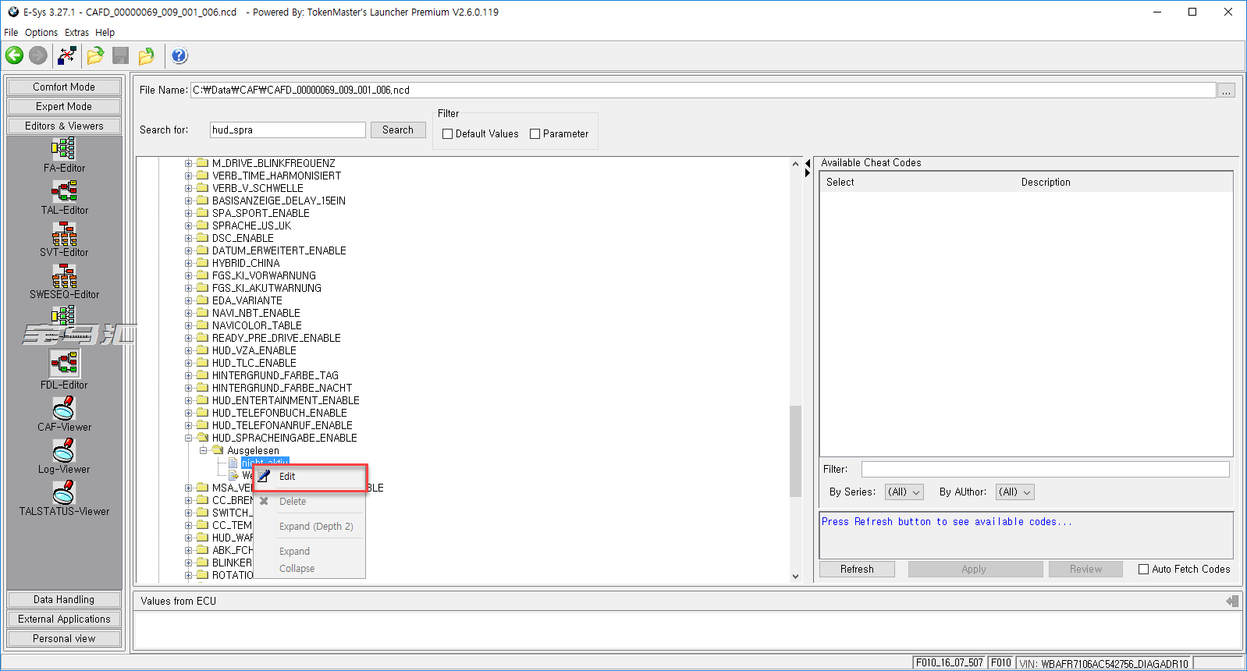Image resolution: width=1247 pixels, height=671 pixels.
Task: Toggle the Parameter filter checkbox
Action: pos(535,134)
